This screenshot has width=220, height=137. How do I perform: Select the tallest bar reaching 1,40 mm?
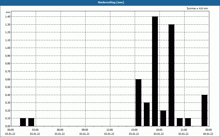[155, 71]
